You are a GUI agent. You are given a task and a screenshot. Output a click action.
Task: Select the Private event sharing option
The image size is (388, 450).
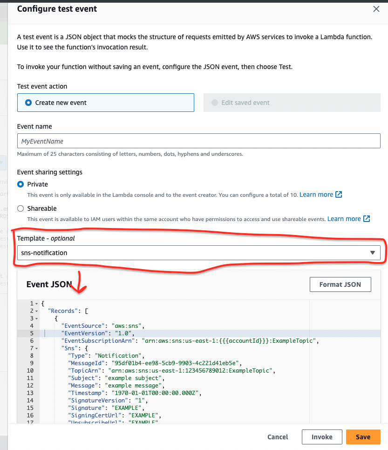point(20,184)
